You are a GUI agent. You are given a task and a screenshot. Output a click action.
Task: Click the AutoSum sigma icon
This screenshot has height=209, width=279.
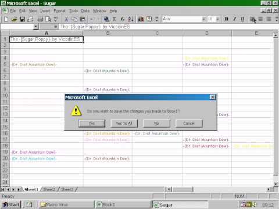[115, 19]
